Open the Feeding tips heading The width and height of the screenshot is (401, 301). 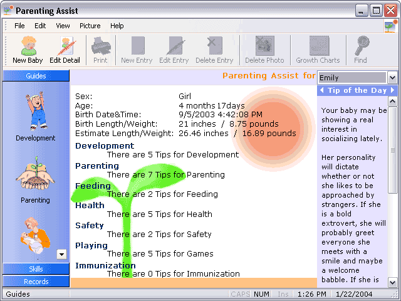click(93, 186)
